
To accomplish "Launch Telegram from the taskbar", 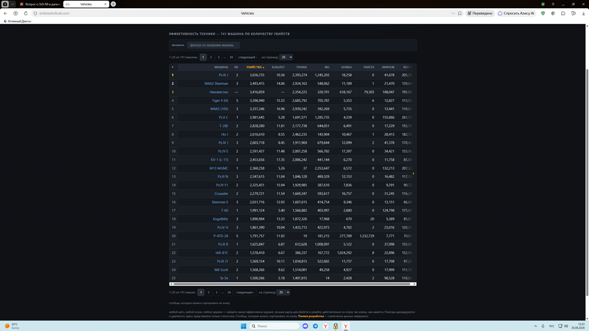I will pos(315,326).
